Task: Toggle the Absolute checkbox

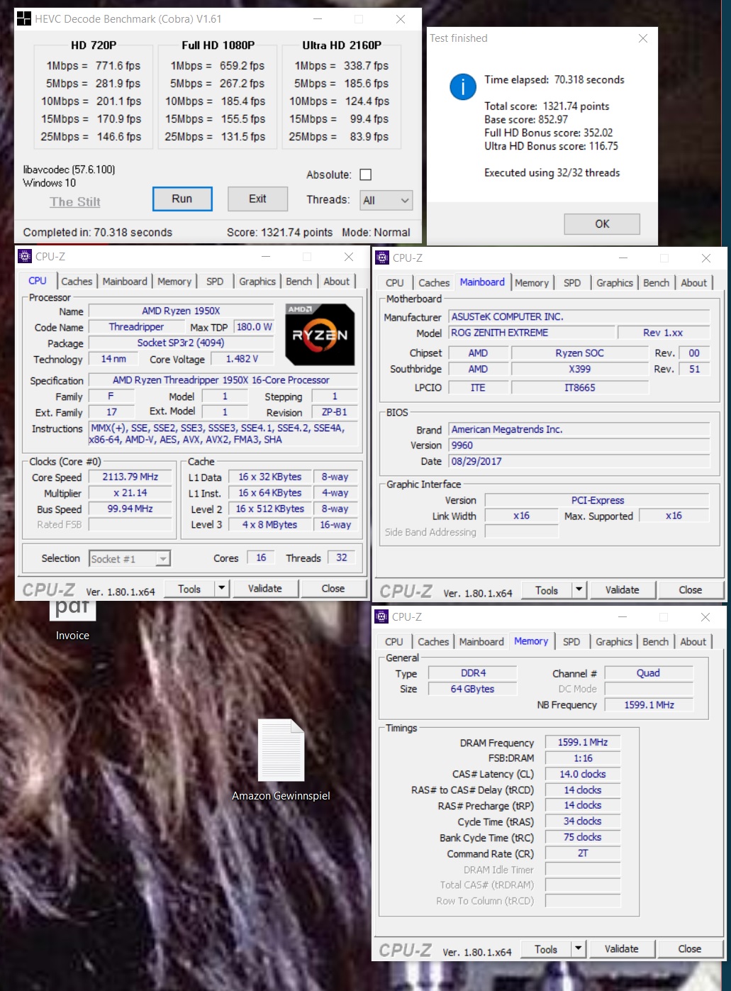Action: tap(366, 175)
